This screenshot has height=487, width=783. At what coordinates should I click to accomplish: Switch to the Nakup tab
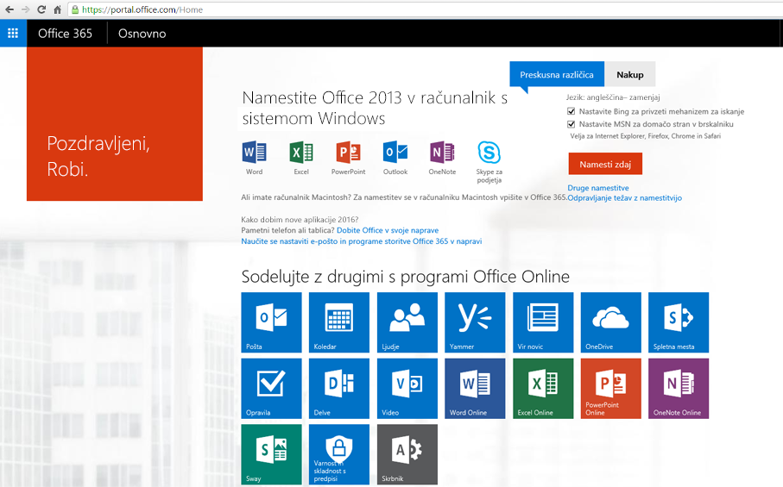[629, 74]
